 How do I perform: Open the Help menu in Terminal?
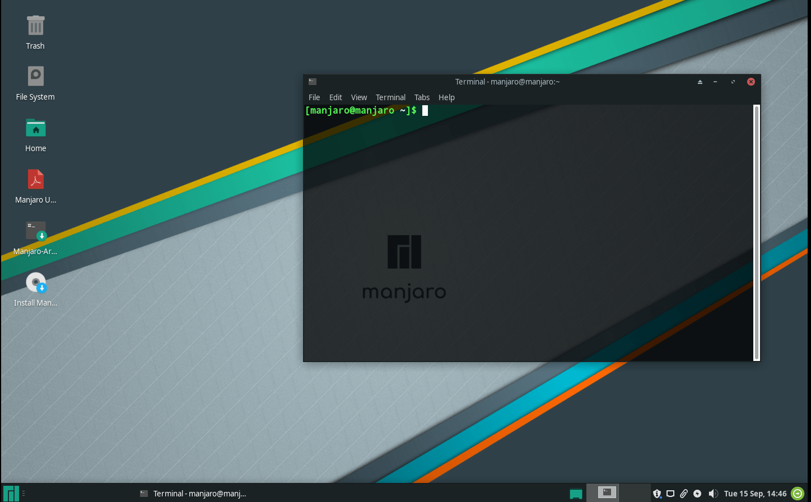click(446, 97)
